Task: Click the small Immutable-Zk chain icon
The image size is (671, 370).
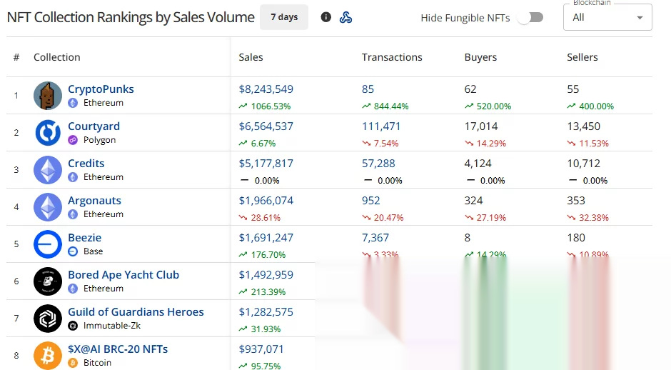Action: point(74,326)
